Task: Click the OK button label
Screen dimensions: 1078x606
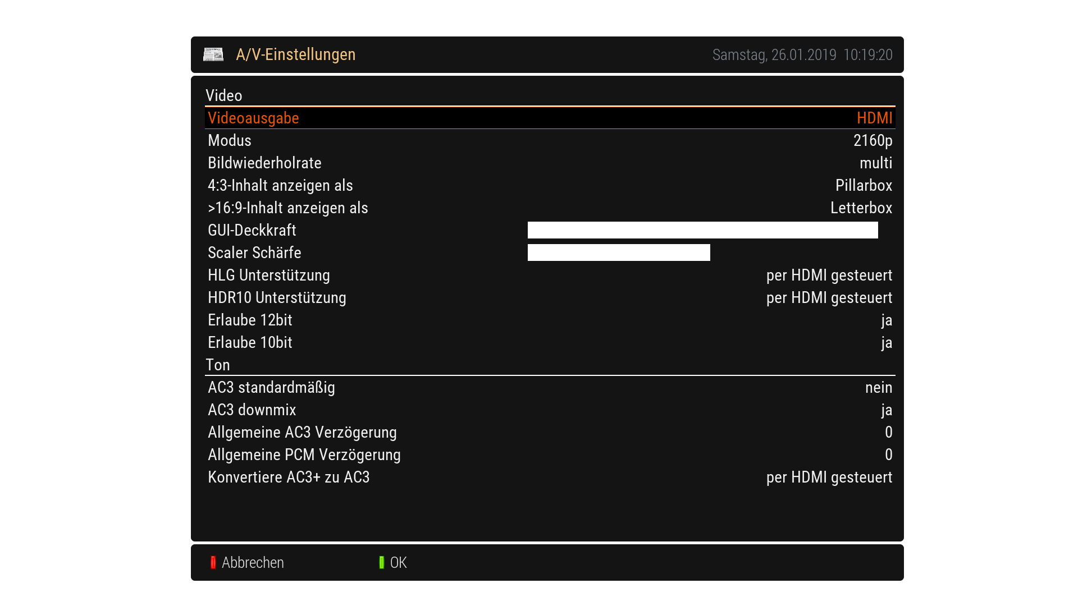Action: pos(398,563)
